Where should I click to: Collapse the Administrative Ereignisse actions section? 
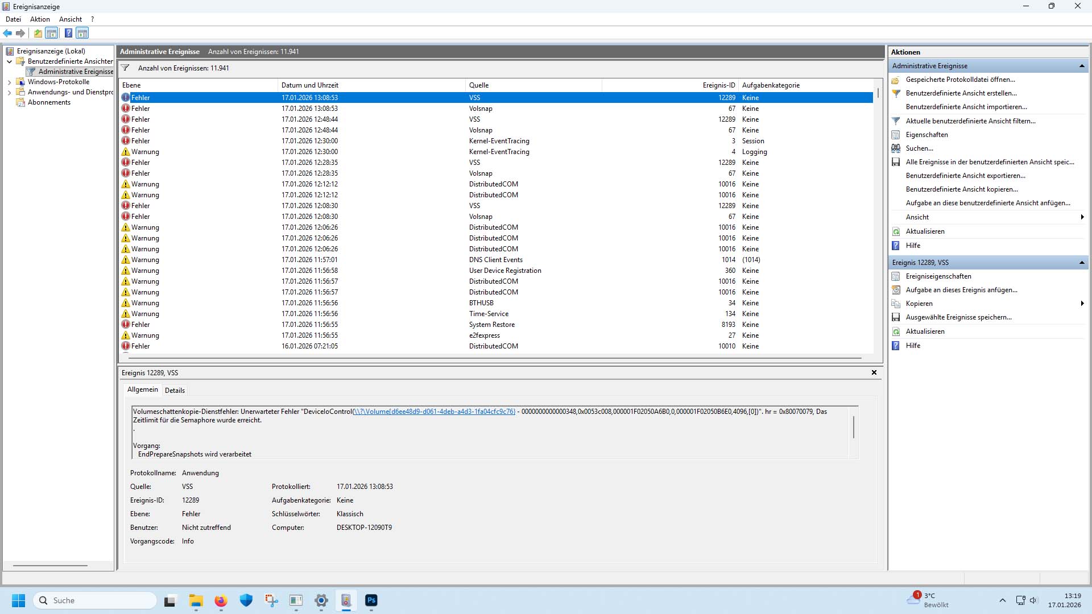pyautogui.click(x=1081, y=66)
